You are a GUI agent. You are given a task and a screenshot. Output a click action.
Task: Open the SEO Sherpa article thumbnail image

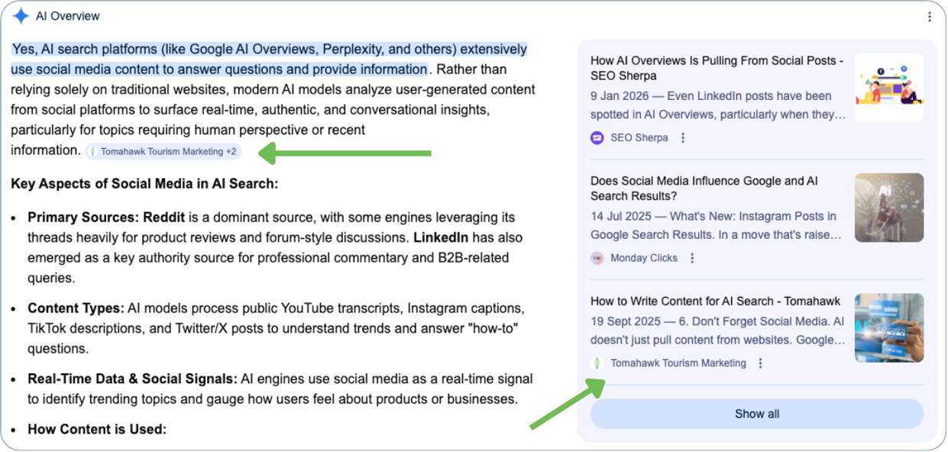coord(889,87)
